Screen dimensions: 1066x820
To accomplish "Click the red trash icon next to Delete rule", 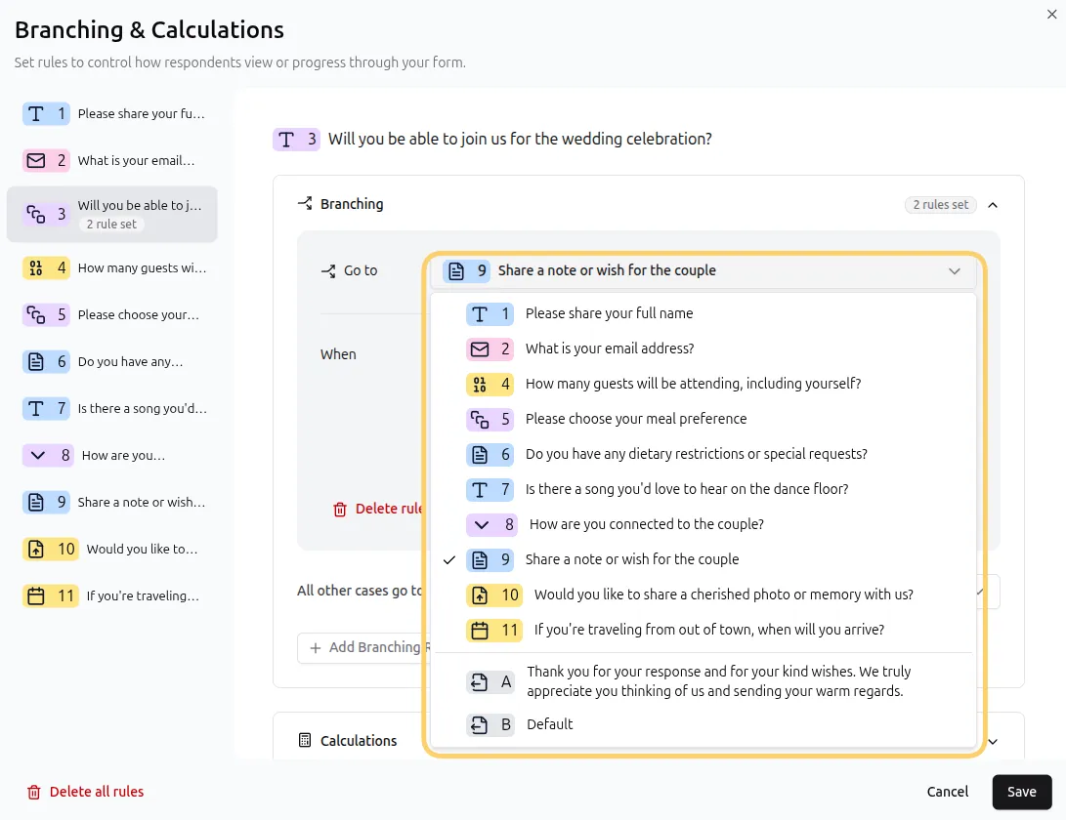I will [340, 509].
